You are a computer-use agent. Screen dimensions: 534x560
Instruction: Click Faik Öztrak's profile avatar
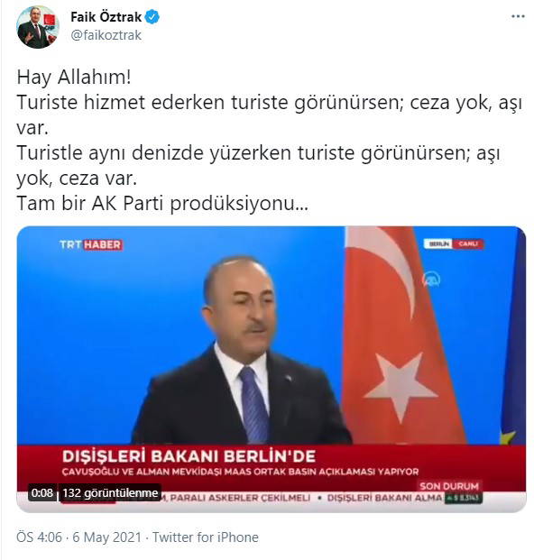pyautogui.click(x=38, y=27)
